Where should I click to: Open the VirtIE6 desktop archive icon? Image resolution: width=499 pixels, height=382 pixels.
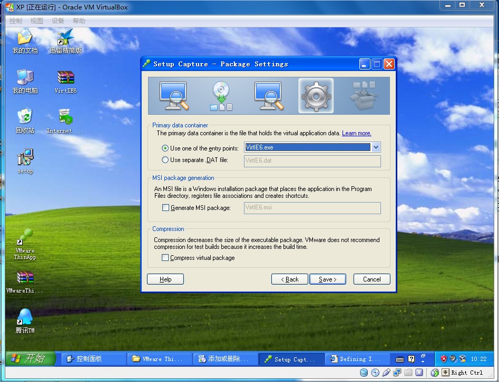65,82
